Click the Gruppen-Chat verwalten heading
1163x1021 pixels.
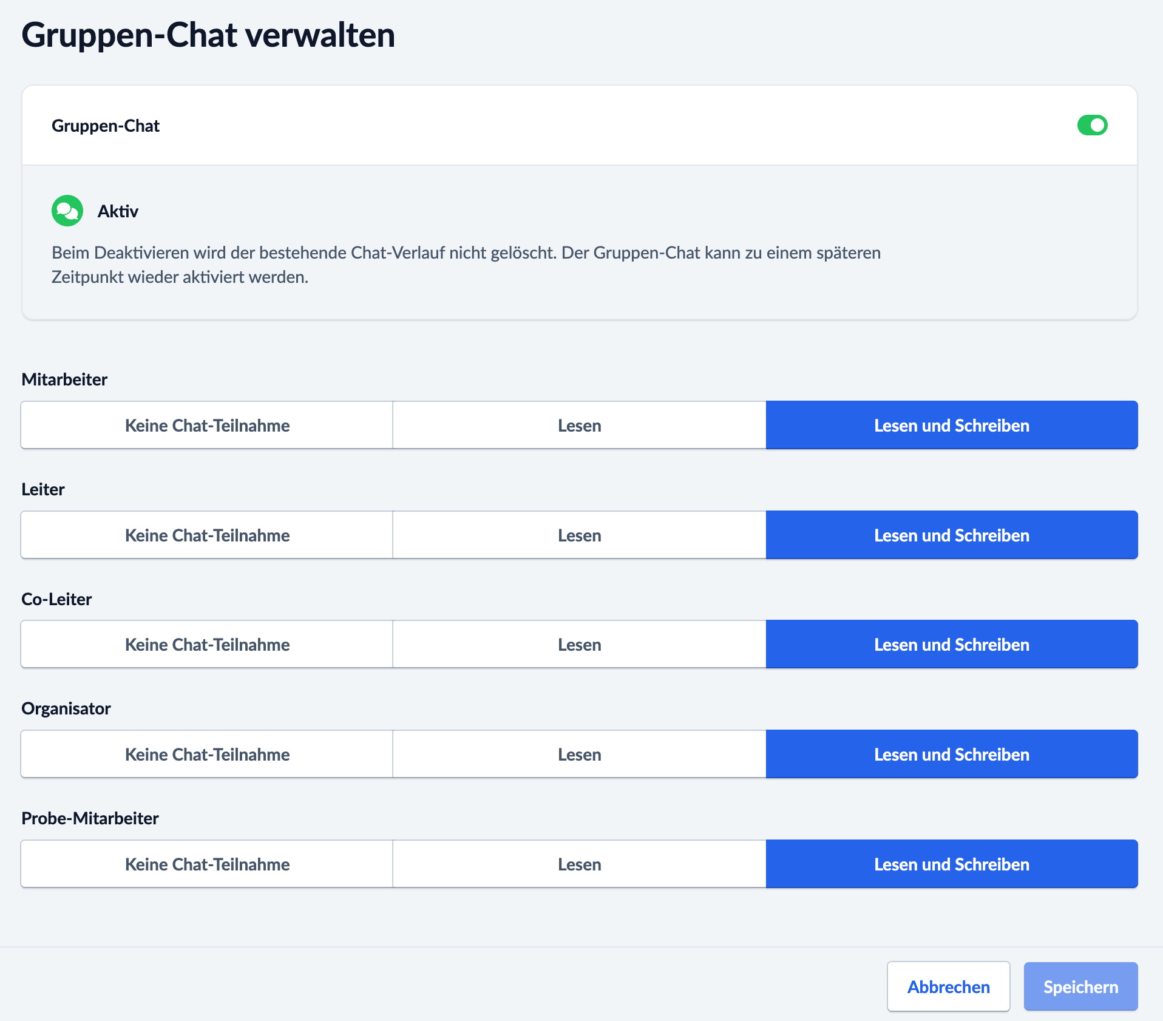(208, 35)
